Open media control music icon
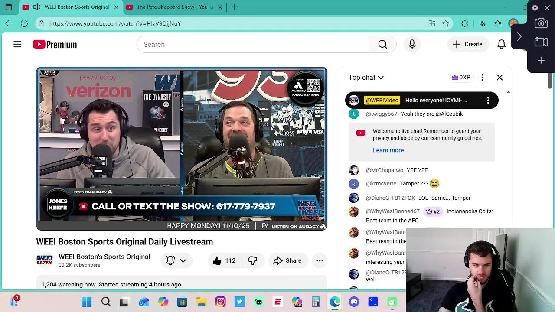 pyautogui.click(x=483, y=23)
